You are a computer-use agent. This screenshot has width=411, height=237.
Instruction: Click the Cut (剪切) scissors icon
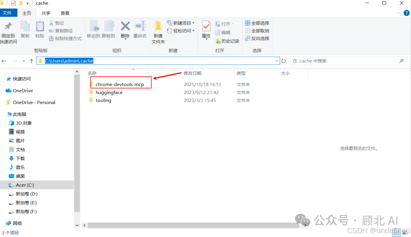[x=51, y=23]
